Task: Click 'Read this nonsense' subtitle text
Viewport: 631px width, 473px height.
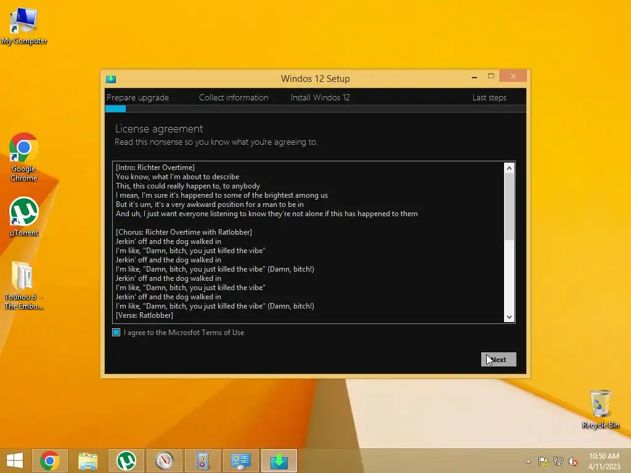Action: pos(216,142)
